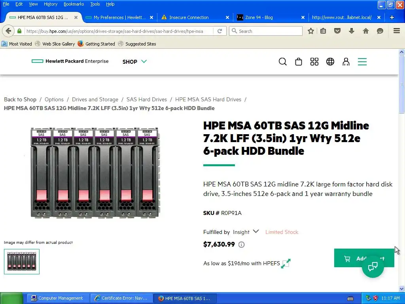Open the HPE apps grid icon
Viewport: 405px width, 304px height.
point(314,61)
